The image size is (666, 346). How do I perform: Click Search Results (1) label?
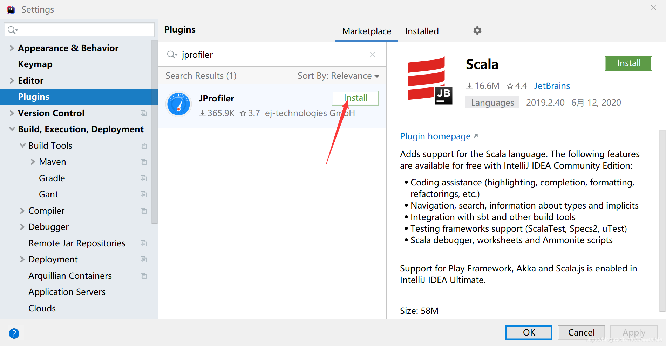click(201, 76)
